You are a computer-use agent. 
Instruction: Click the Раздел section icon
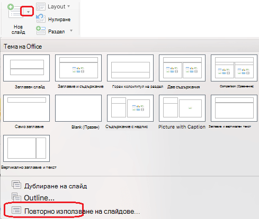(x=41, y=31)
